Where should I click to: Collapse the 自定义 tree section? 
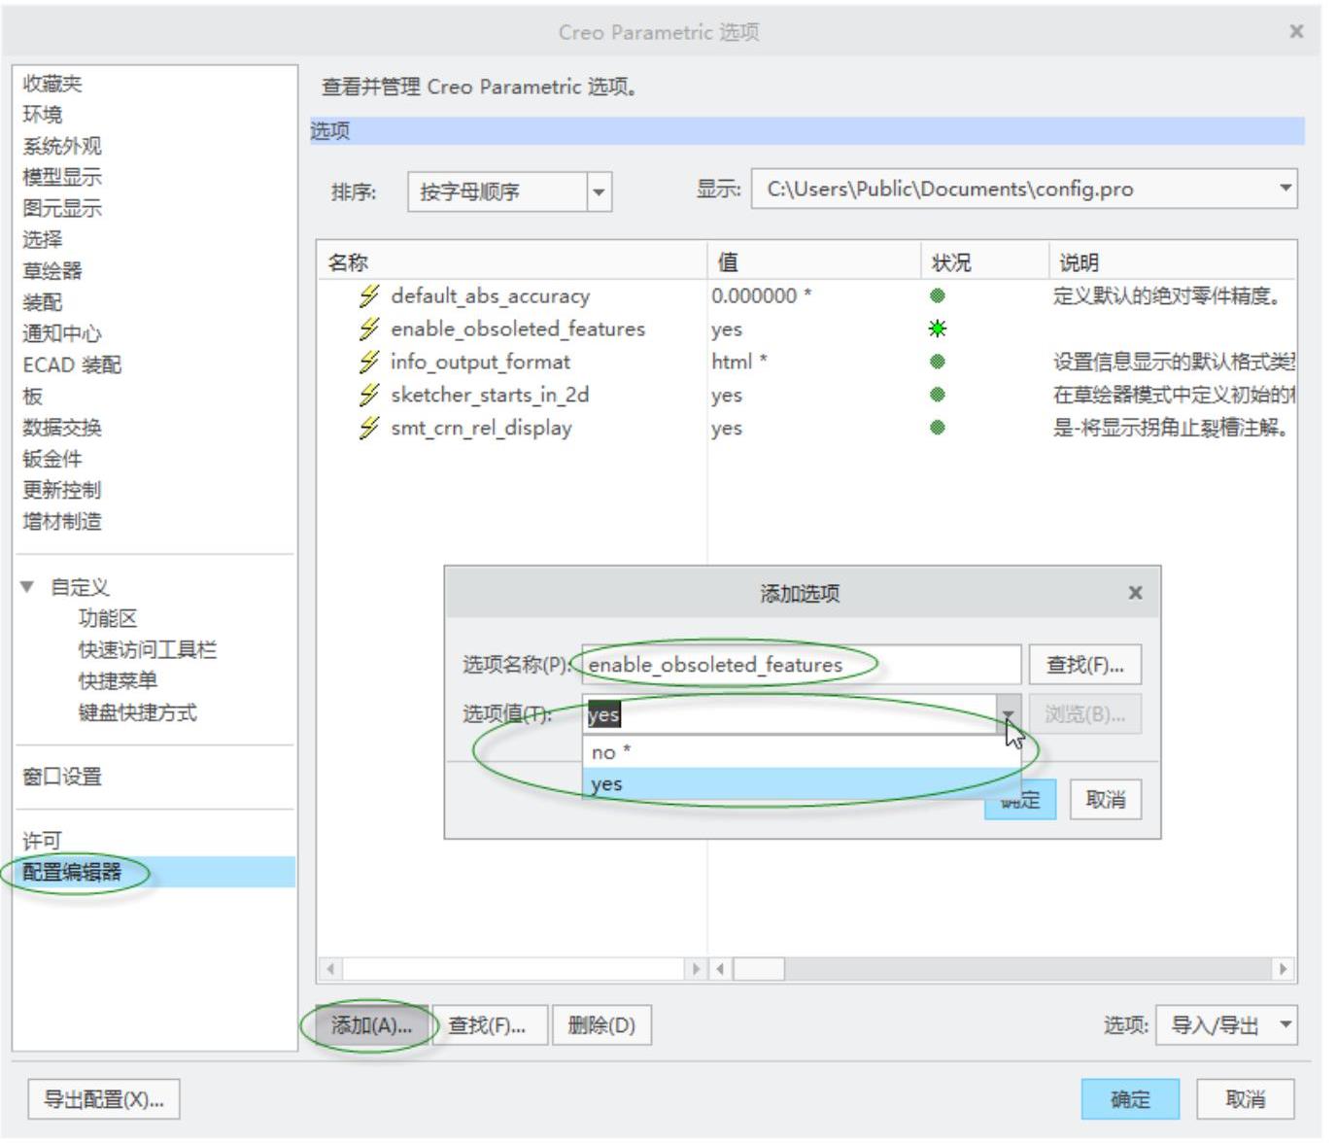[27, 587]
